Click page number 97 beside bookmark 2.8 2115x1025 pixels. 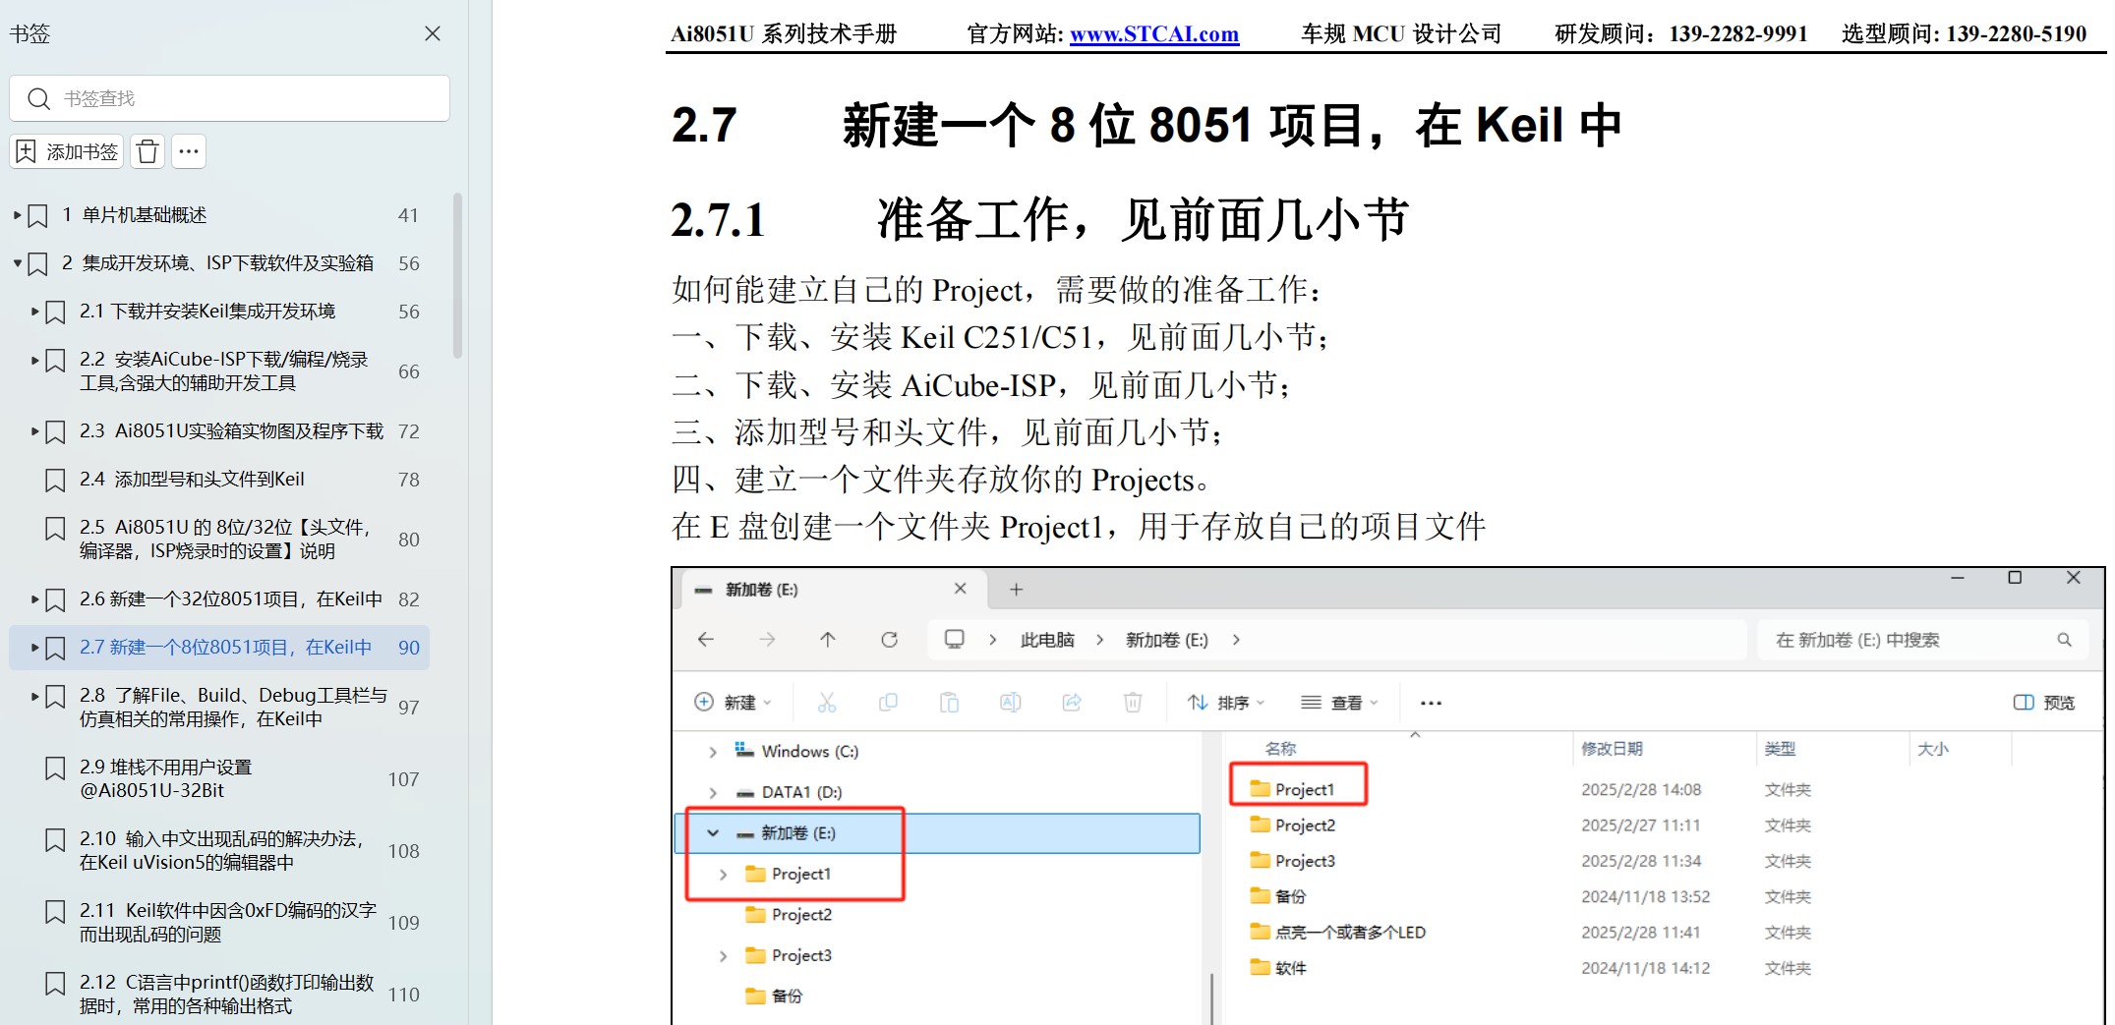pos(409,708)
